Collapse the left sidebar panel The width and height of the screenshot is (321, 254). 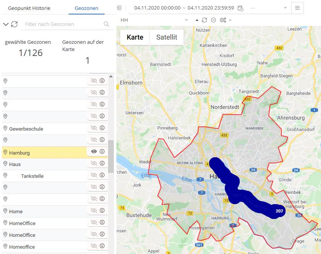[x=119, y=8]
